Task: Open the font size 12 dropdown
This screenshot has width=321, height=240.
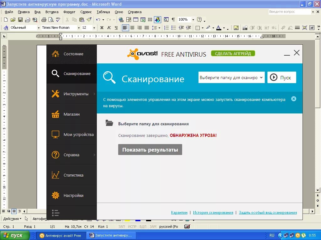Action: [x=94, y=27]
